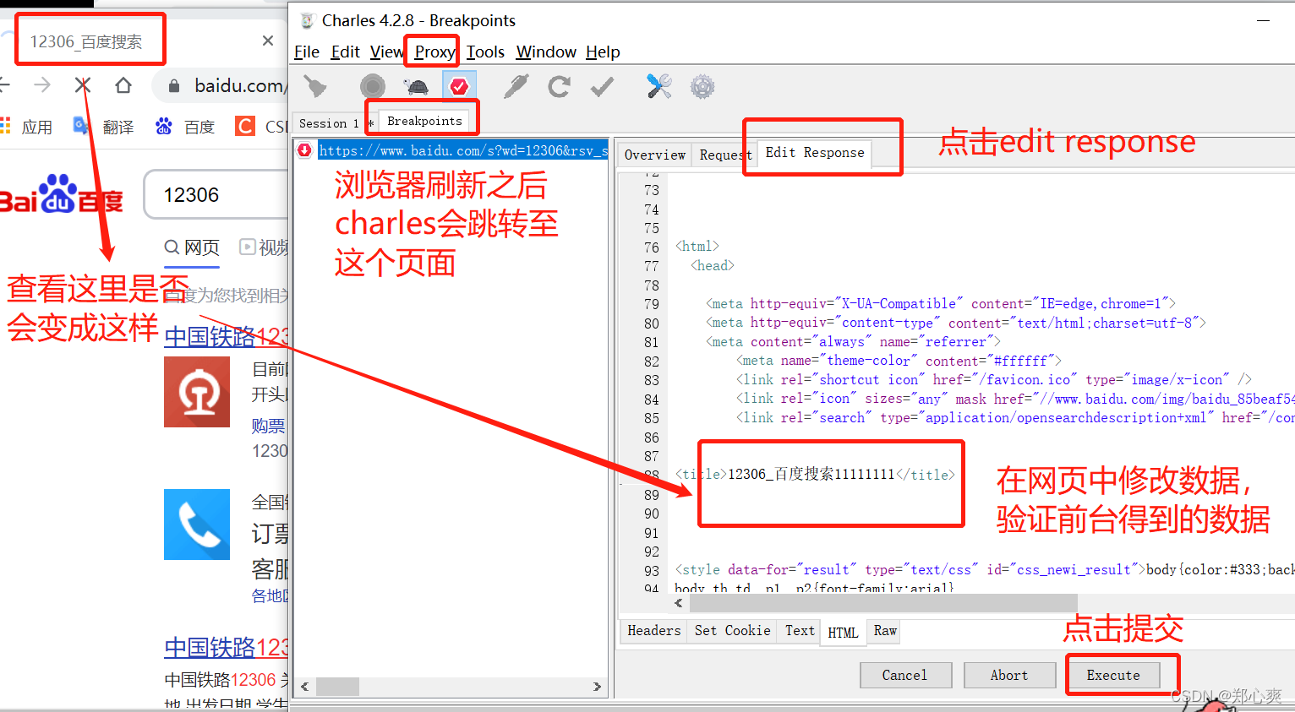This screenshot has height=712, width=1295.
Task: Click the breakpoints list scrollbar thumb
Action: [x=337, y=687]
